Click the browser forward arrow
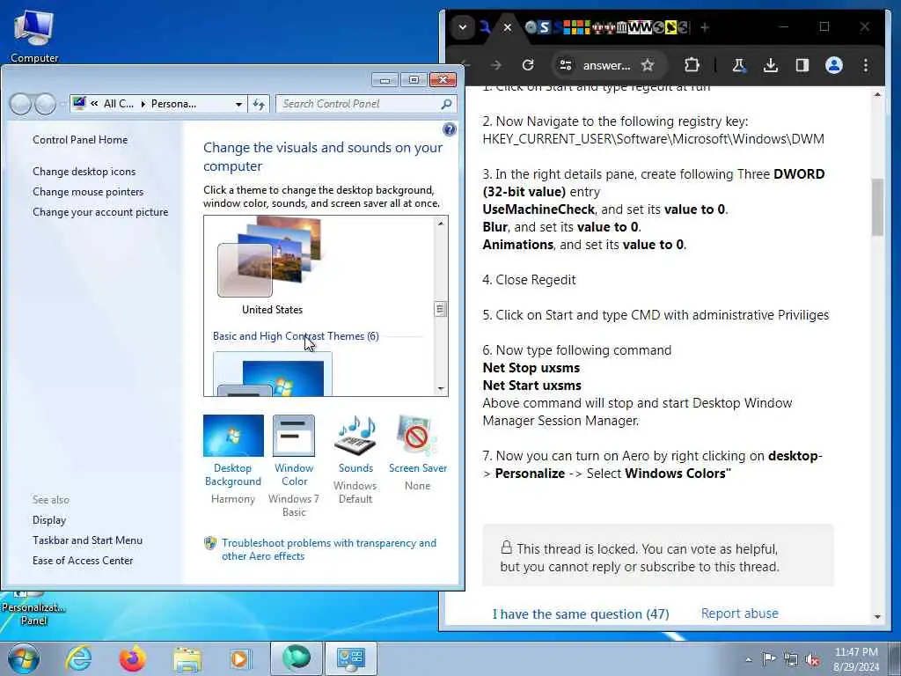The height and width of the screenshot is (676, 901). pyautogui.click(x=496, y=65)
